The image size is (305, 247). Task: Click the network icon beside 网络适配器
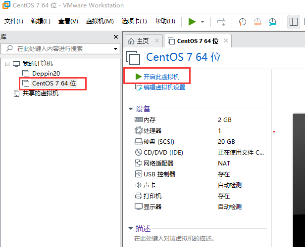(139, 163)
